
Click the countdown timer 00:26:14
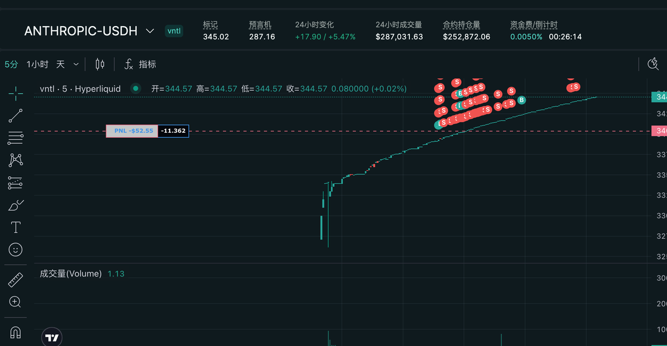tap(565, 37)
